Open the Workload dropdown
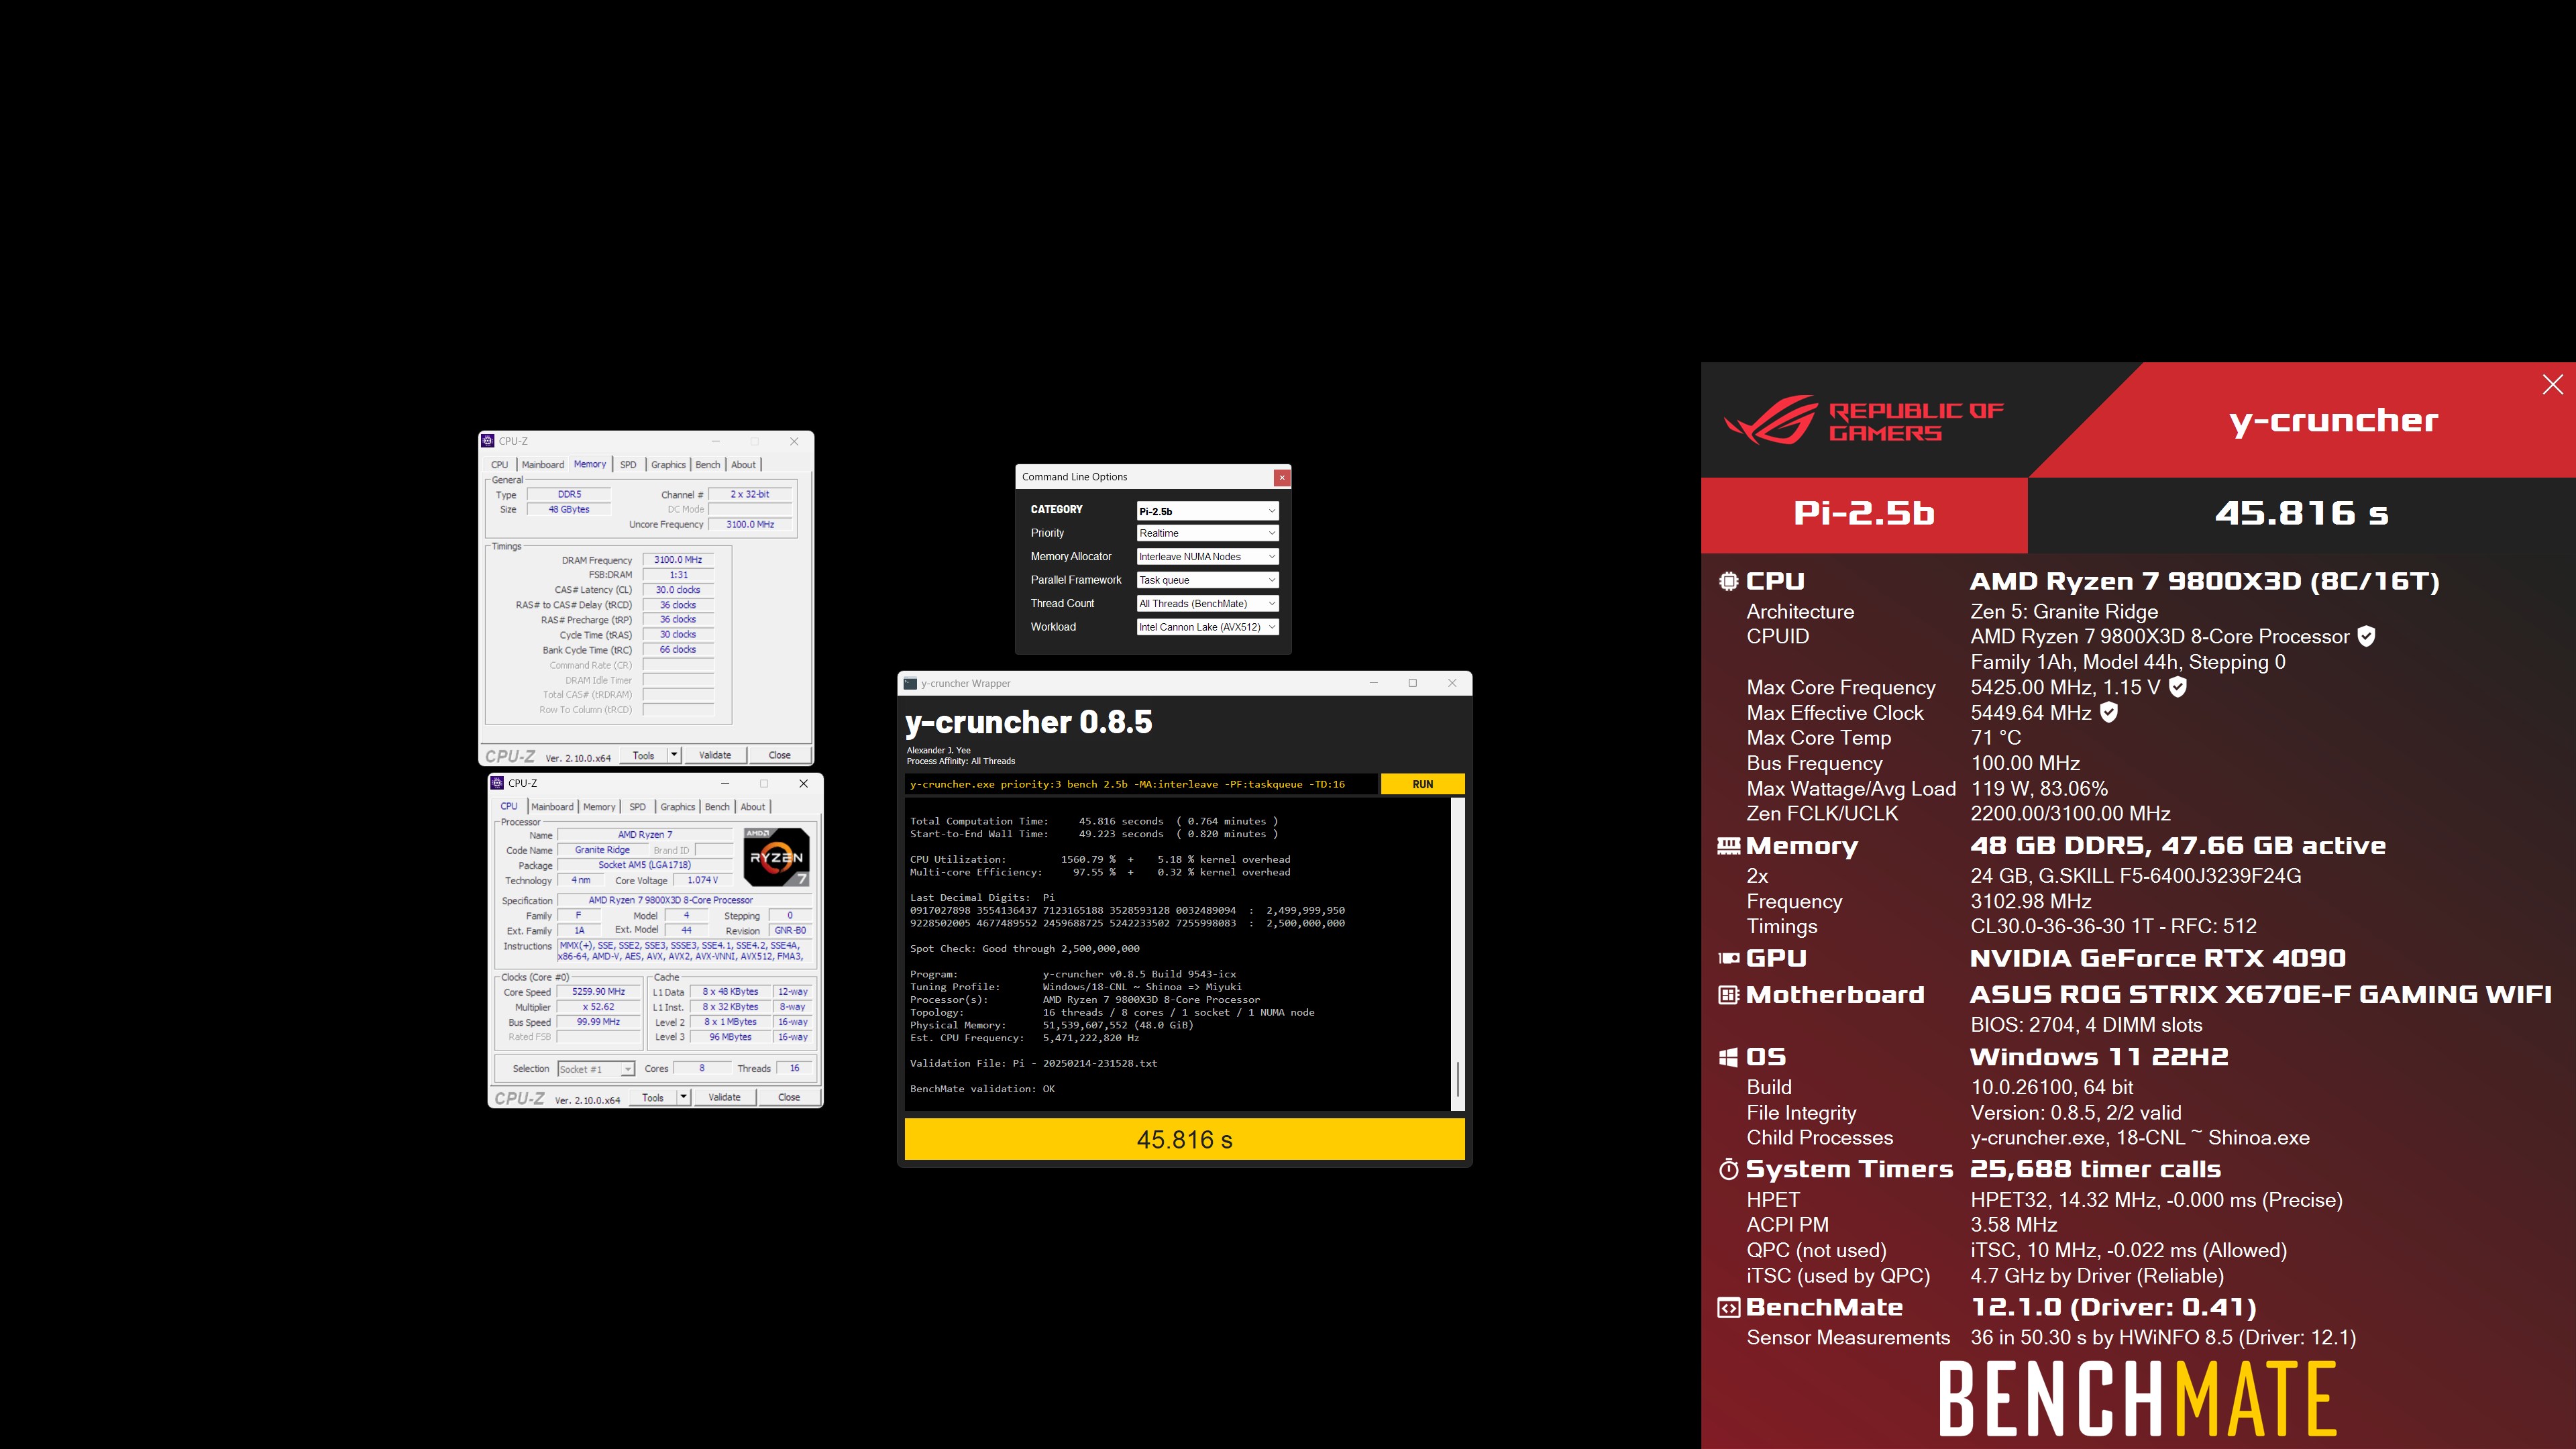Screen dimensions: 2576x1449 1207,627
